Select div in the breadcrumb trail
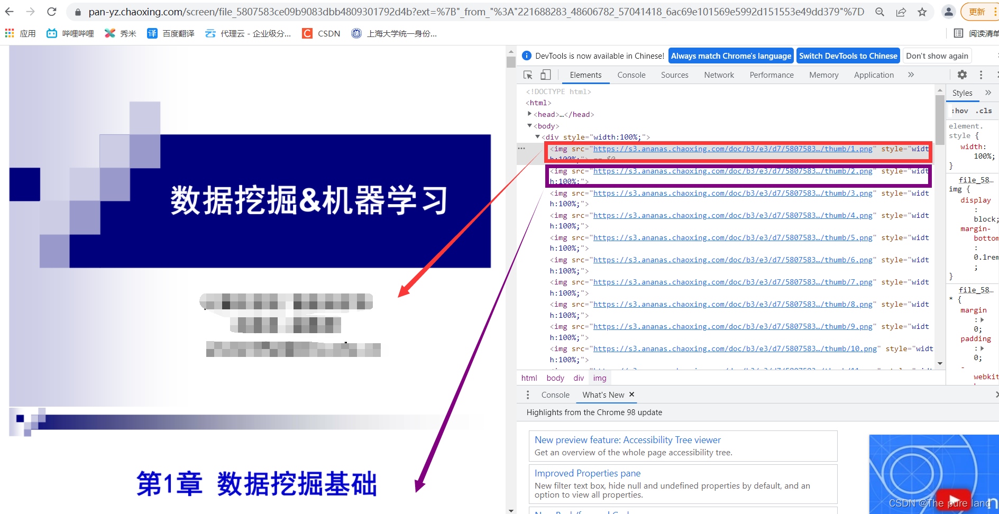The height and width of the screenshot is (514, 999). click(x=579, y=378)
